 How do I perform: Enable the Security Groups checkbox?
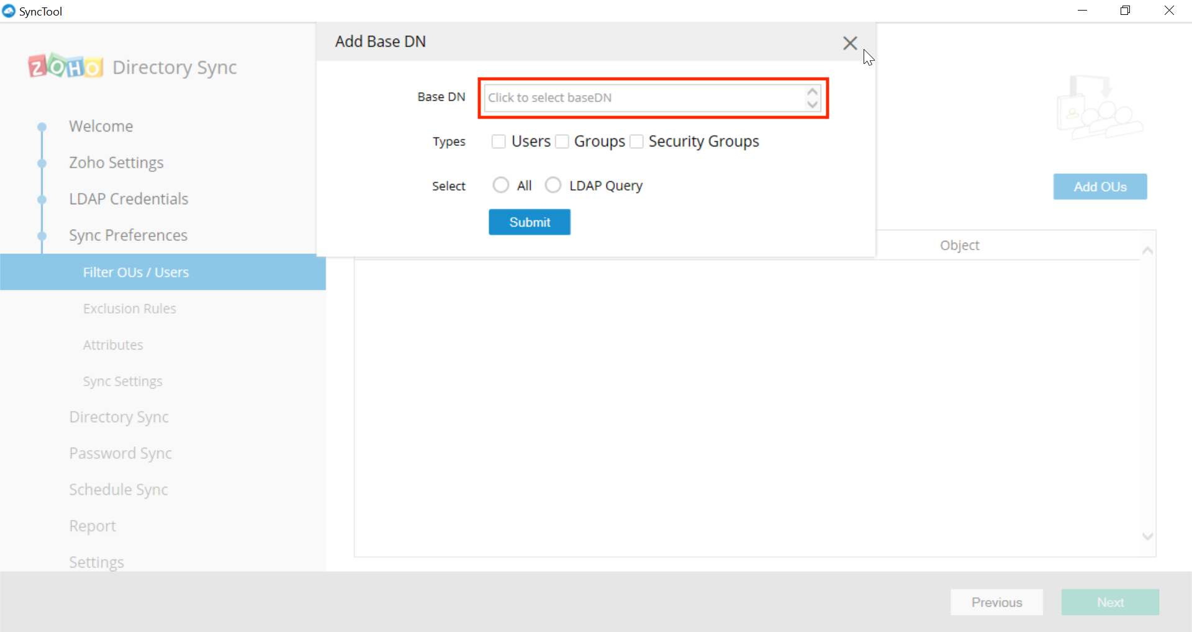[x=636, y=141]
